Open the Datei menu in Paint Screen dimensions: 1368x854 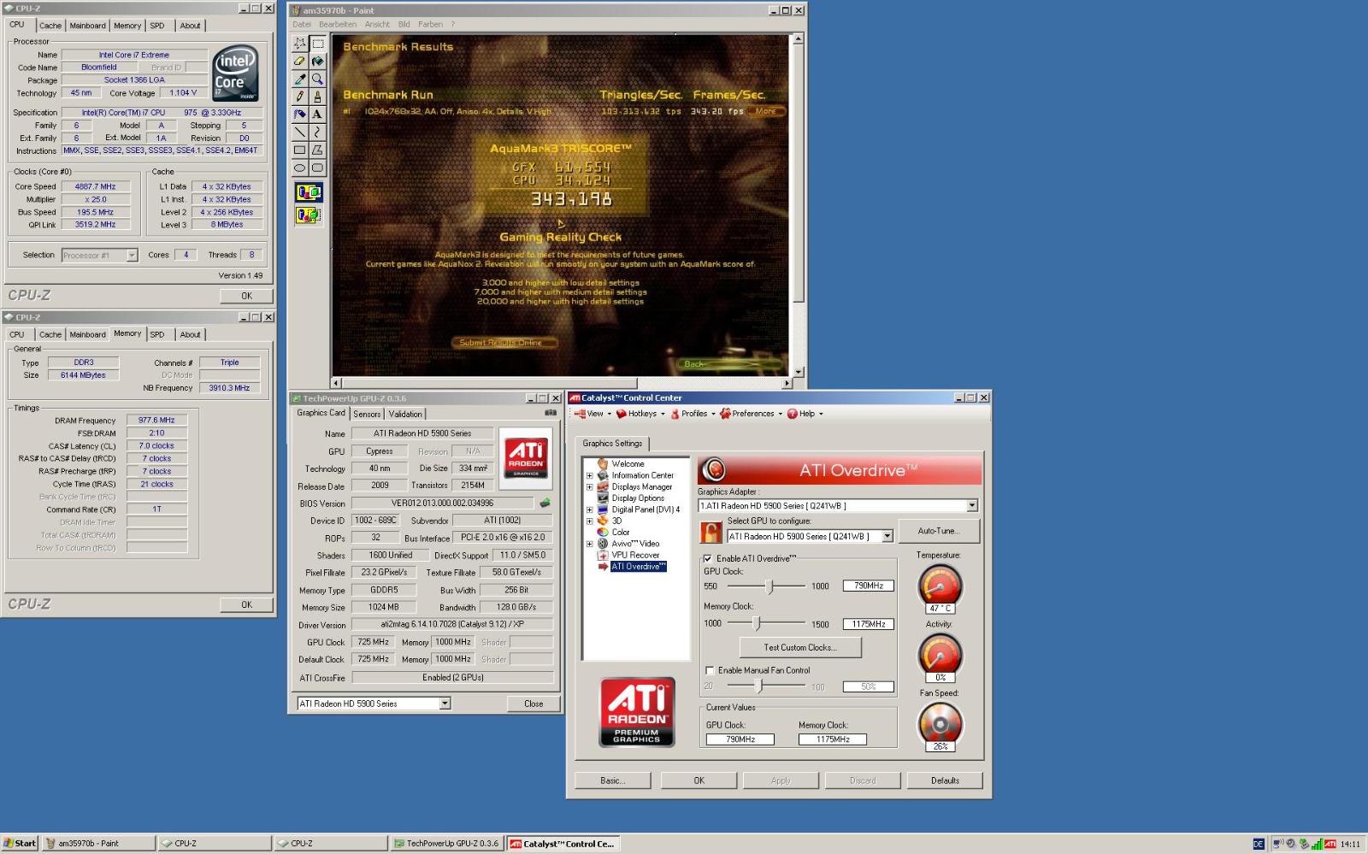click(302, 24)
